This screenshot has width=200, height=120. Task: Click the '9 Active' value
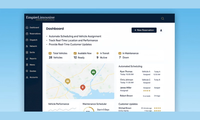click(x=102, y=57)
